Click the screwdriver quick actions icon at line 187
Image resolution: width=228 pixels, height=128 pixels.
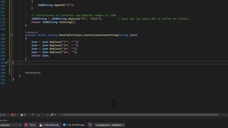point(7,63)
